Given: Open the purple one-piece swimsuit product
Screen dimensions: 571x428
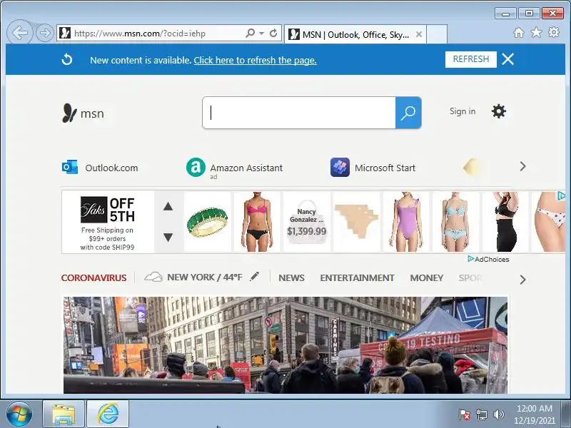Looking at the screenshot, I should (x=406, y=222).
